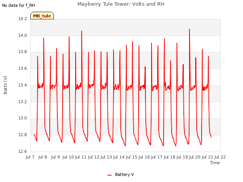Click the highest voltage peak near Jul 19
The image size is (243, 182).
click(189, 29)
